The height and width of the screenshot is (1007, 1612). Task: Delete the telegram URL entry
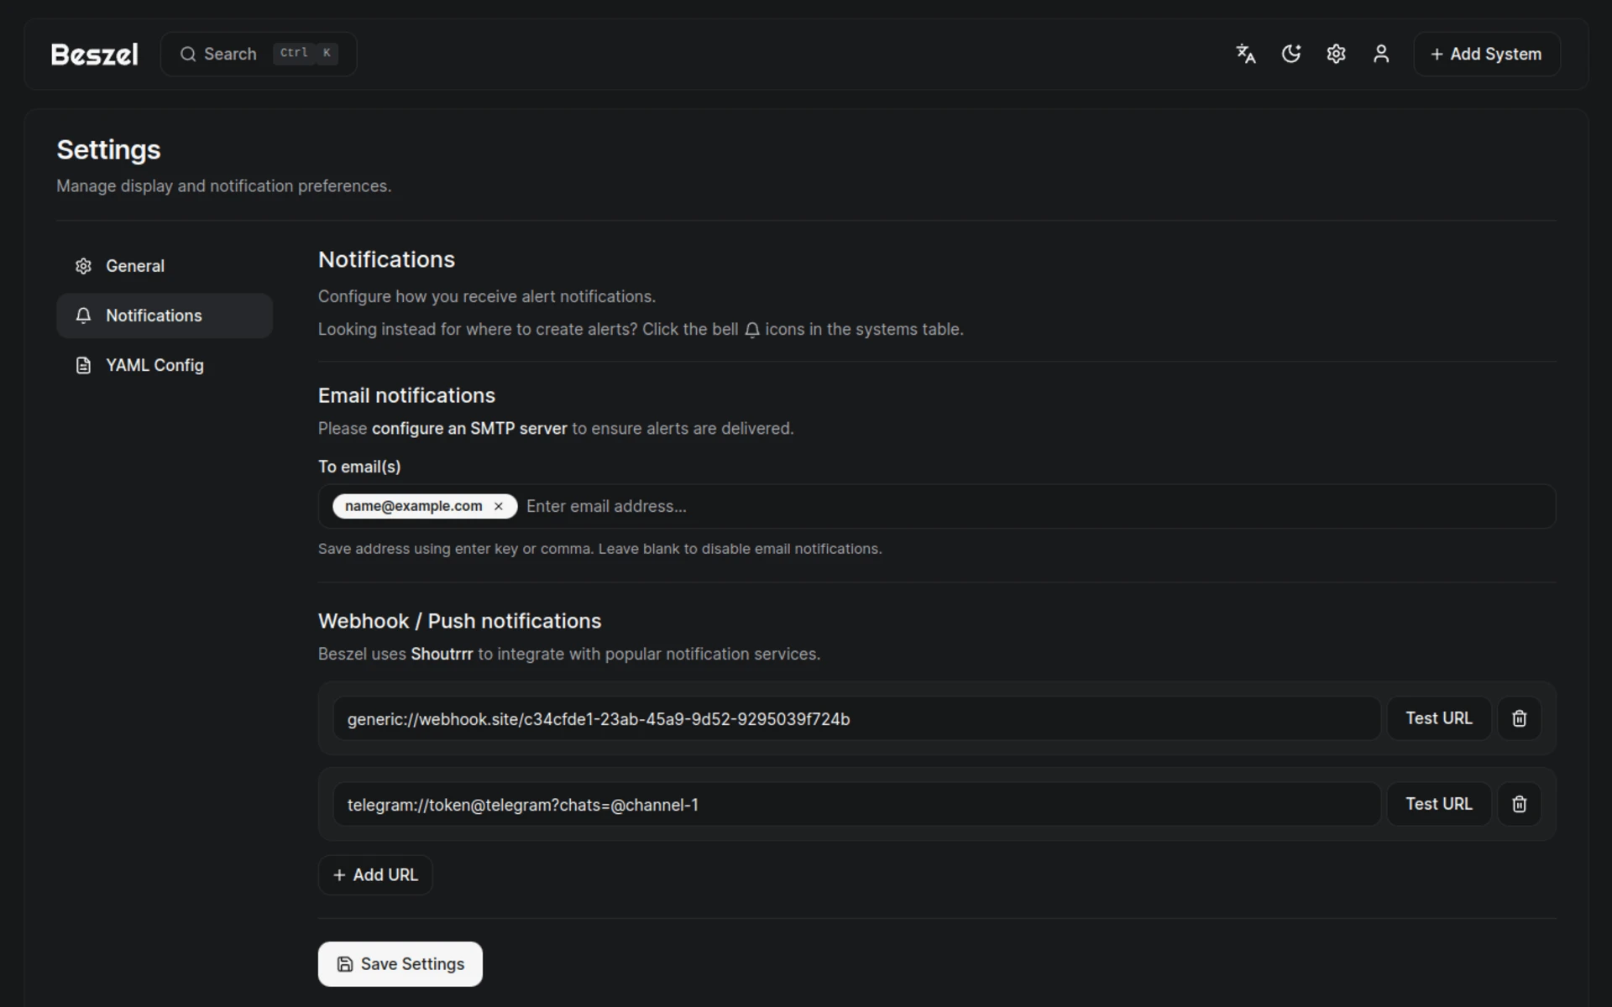pos(1519,804)
